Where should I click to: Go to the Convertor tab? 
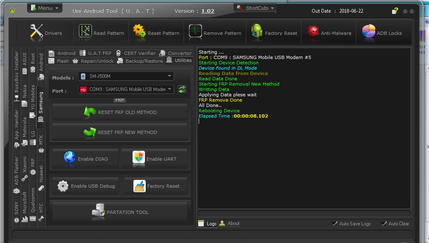point(175,53)
